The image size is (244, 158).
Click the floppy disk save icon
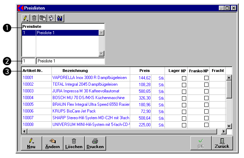[x=60, y=18]
